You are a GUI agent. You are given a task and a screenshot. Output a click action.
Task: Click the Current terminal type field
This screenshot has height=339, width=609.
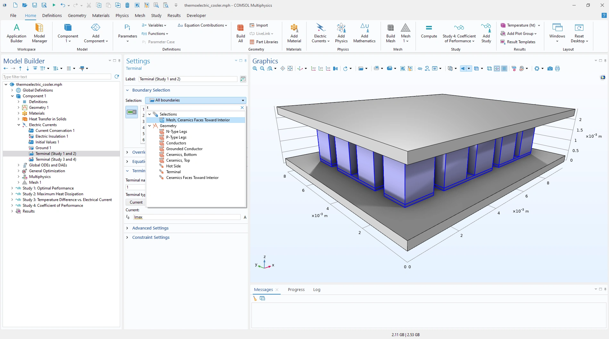[x=136, y=202]
